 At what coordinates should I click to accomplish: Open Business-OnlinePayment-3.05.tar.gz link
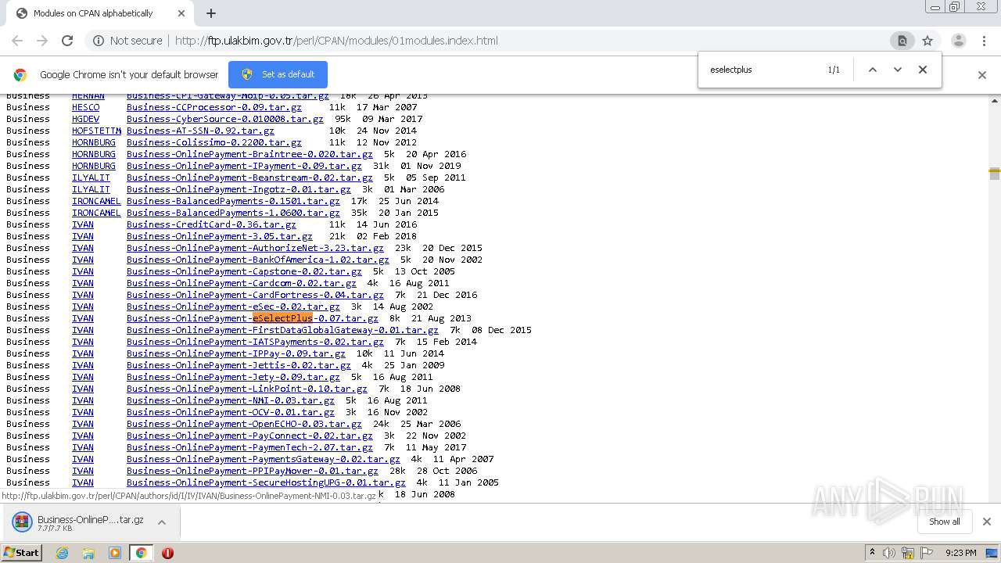219,236
